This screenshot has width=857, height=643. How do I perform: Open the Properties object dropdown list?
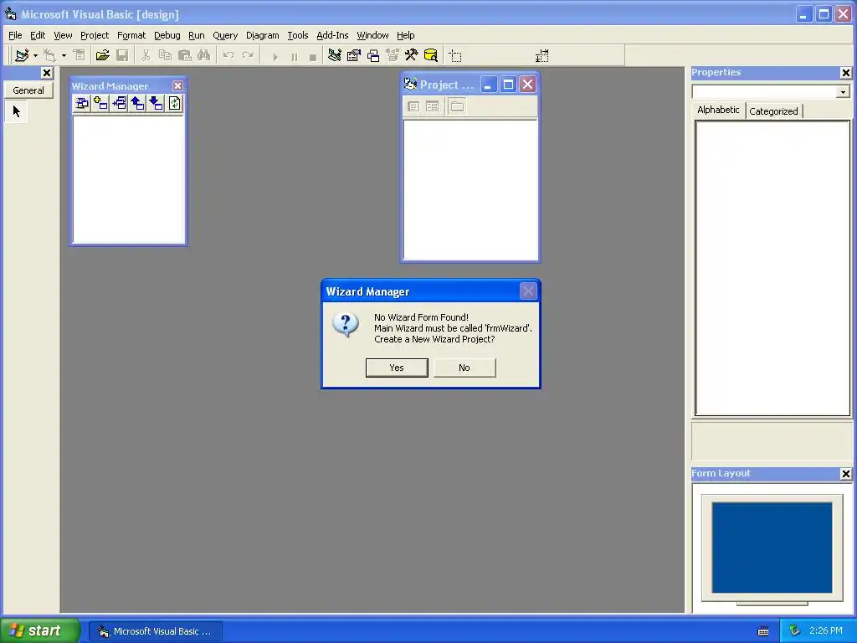click(843, 92)
